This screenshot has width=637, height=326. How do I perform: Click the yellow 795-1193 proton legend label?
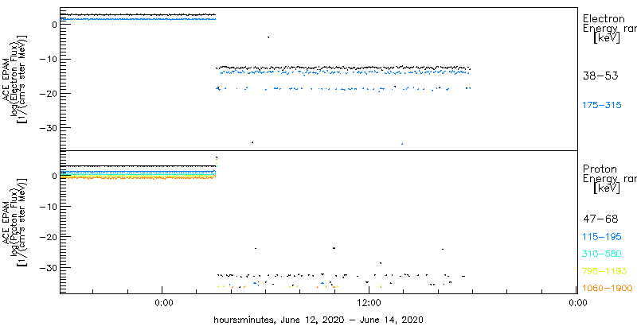point(605,271)
